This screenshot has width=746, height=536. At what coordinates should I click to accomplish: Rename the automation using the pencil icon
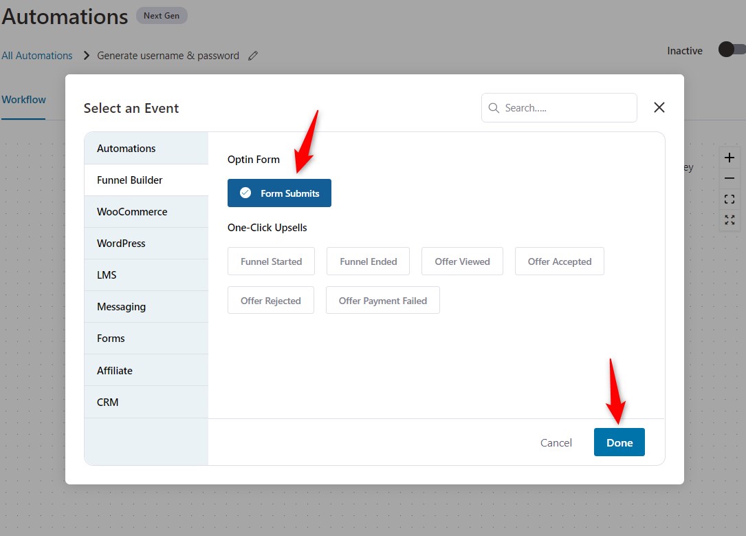(252, 56)
